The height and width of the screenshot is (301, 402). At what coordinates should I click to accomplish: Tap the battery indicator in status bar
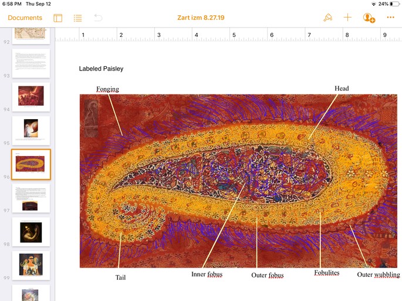(394, 4)
